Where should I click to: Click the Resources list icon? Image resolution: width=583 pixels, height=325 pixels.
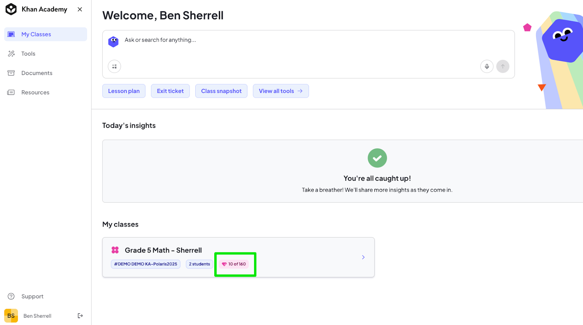(11, 92)
